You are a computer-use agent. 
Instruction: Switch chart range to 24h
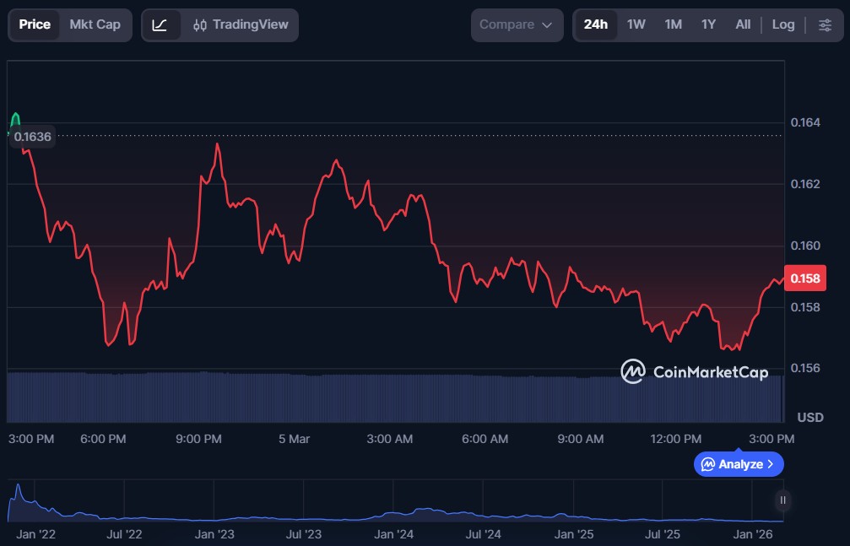pos(595,24)
